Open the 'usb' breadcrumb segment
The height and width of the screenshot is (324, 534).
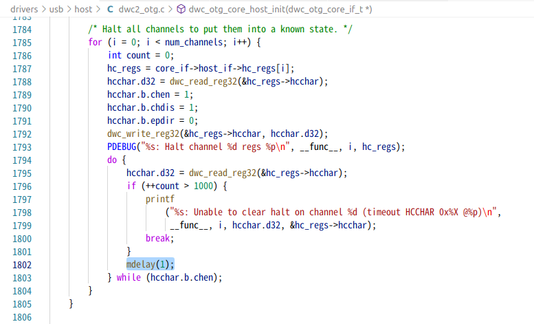(56, 9)
